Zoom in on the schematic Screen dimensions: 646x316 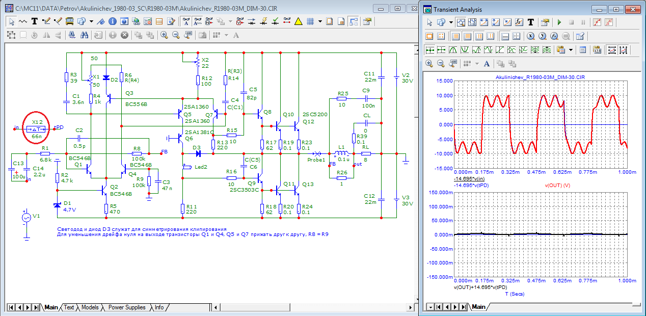coord(164,35)
